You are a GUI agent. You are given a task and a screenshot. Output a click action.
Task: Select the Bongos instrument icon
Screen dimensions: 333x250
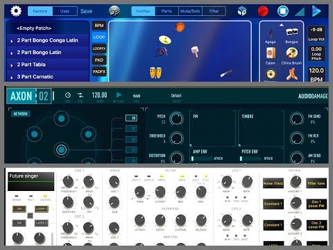click(x=291, y=33)
